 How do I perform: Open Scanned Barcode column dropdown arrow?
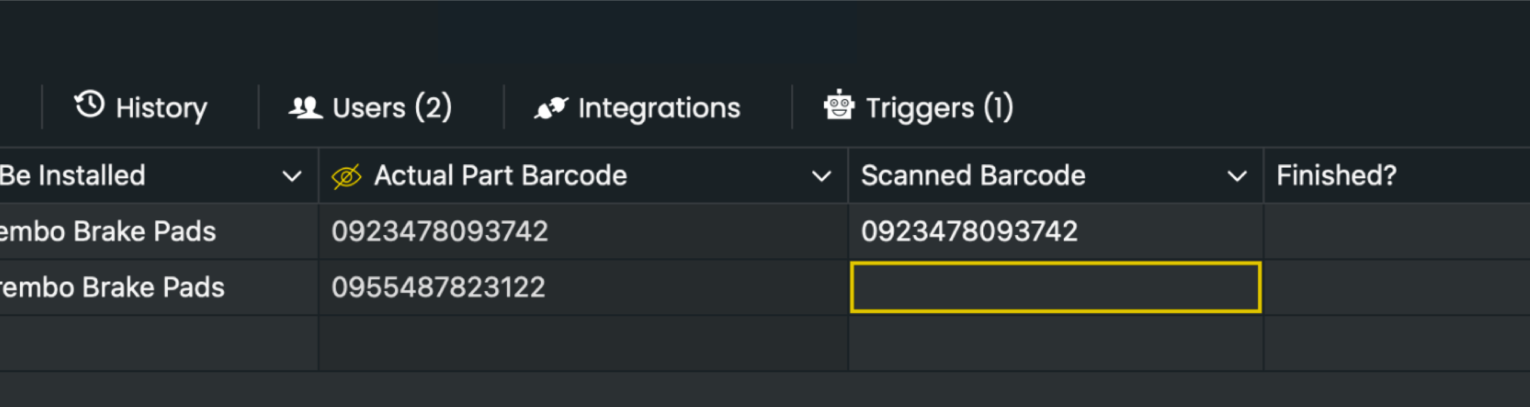pos(1237,177)
